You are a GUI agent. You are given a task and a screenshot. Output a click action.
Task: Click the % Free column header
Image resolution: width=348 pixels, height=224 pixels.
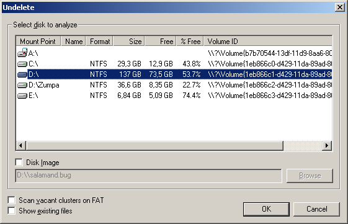190,41
